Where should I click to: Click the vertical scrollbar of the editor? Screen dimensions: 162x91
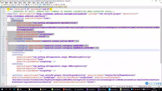[x=161, y=47]
